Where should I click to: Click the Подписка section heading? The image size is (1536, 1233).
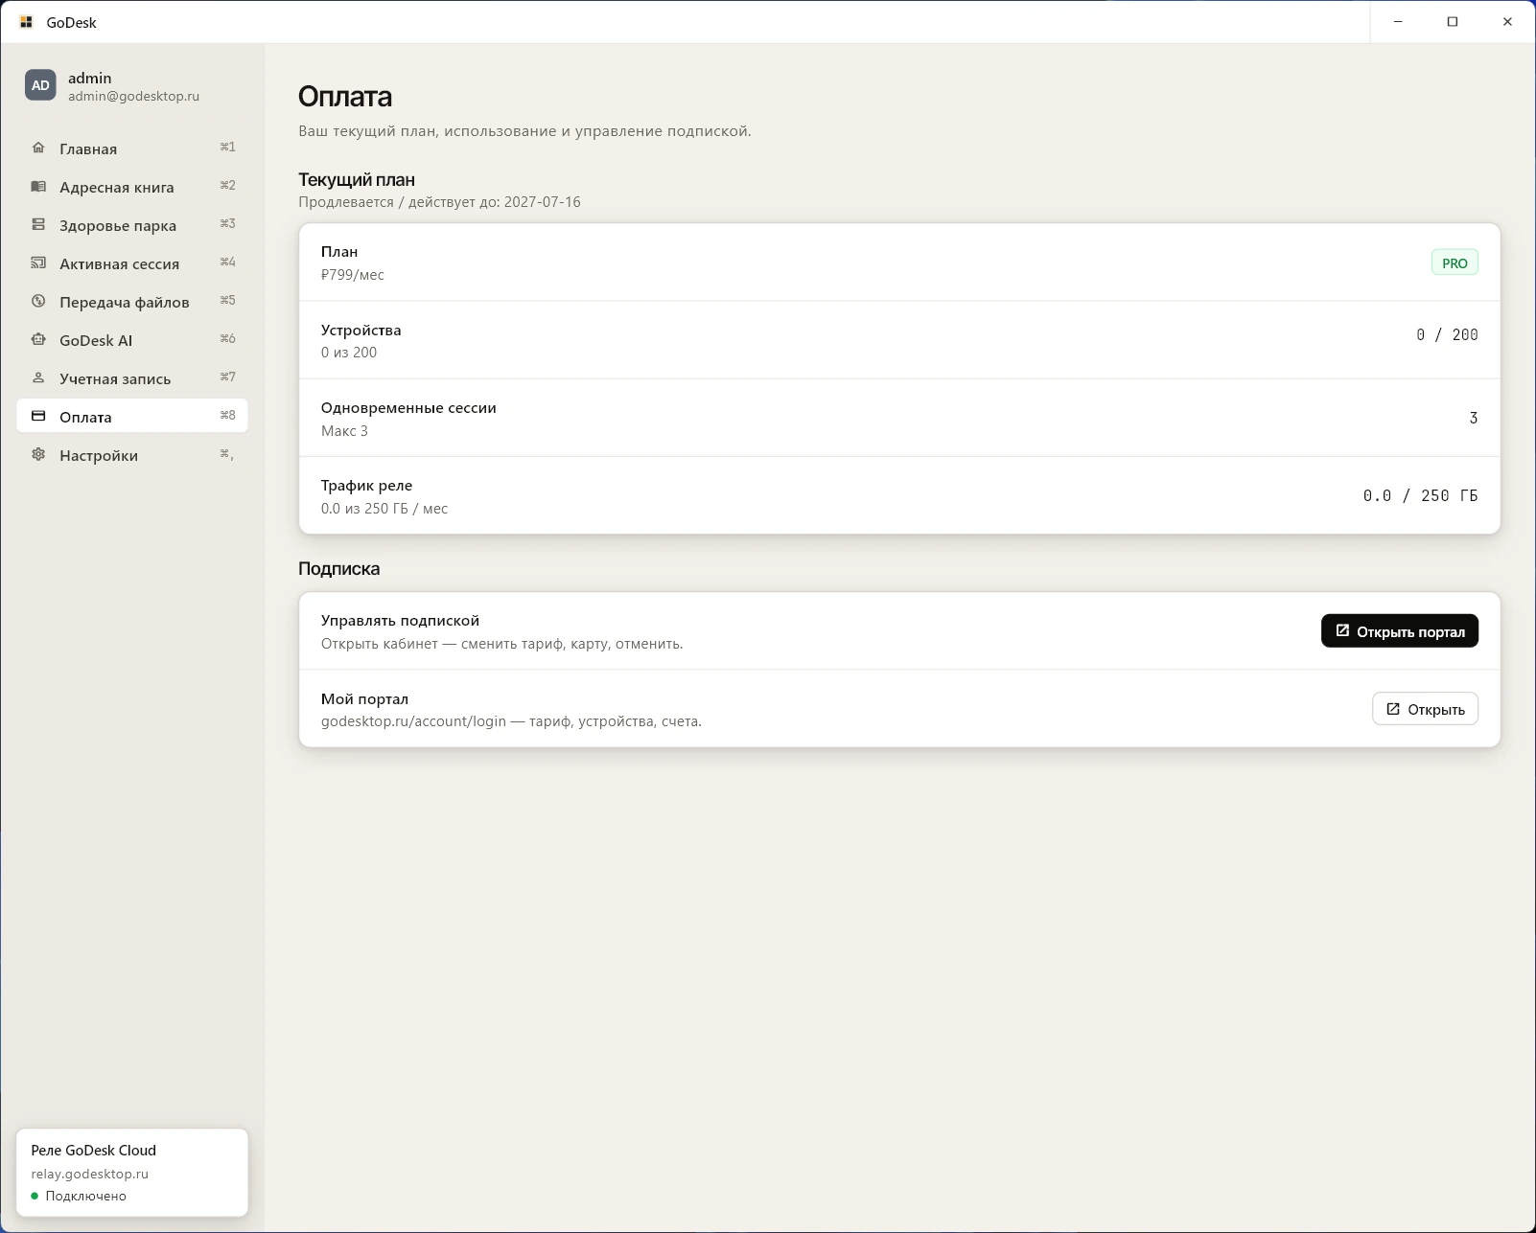(x=338, y=568)
